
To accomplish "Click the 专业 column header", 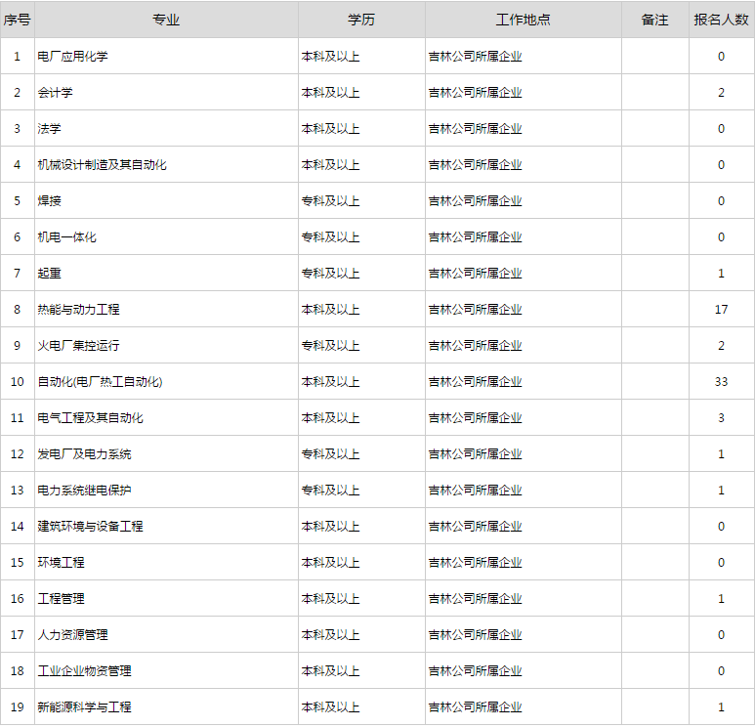I will (166, 21).
